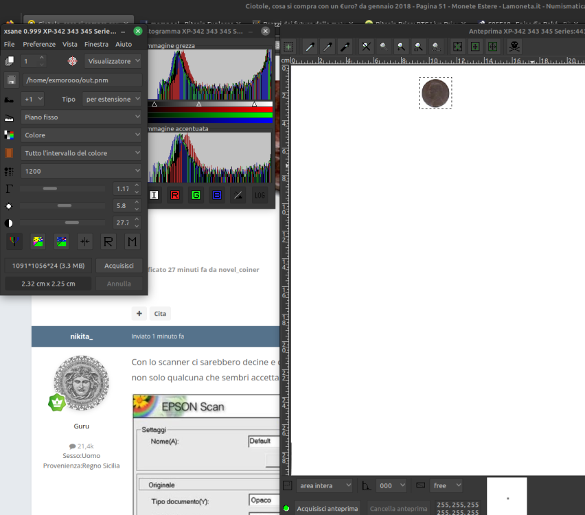Open the Colore scan mode dropdown

click(x=81, y=135)
